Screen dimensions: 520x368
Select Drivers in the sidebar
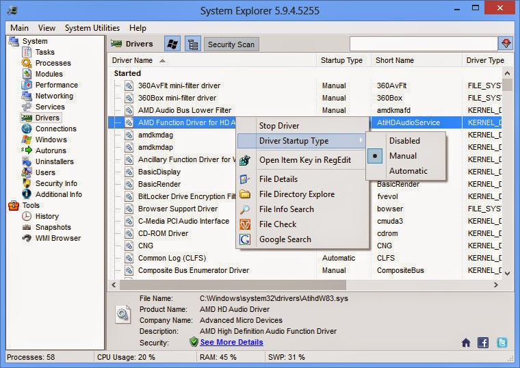(x=47, y=118)
